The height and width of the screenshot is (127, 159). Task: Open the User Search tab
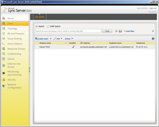pos(40,17)
